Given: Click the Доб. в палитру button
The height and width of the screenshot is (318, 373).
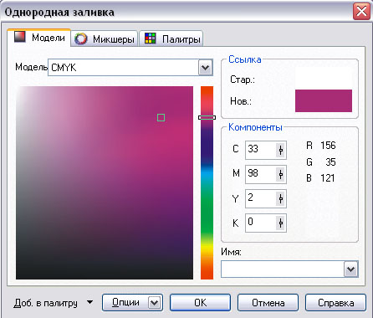Looking at the screenshot, I should point(45,303).
